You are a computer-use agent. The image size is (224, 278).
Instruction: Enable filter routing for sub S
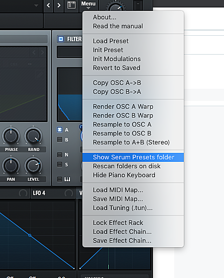point(60,164)
